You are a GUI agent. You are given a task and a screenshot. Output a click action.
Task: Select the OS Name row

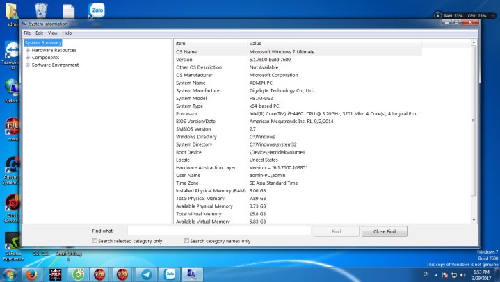point(298,51)
